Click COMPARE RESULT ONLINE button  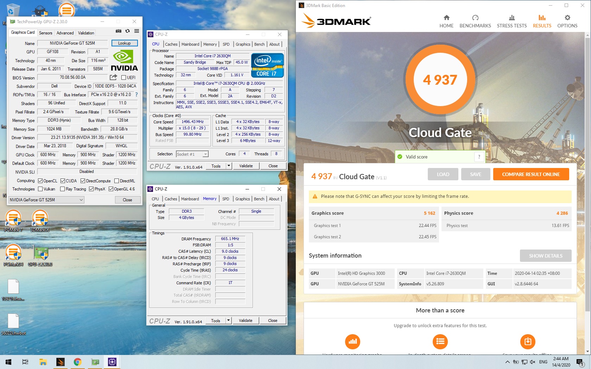(531, 174)
